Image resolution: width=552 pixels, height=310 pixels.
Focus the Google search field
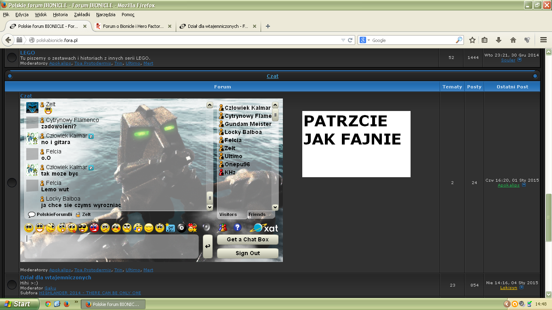click(x=413, y=40)
